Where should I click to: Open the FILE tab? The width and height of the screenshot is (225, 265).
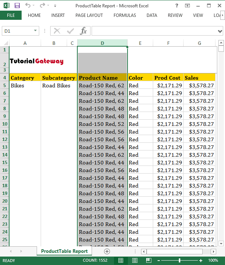point(11,15)
